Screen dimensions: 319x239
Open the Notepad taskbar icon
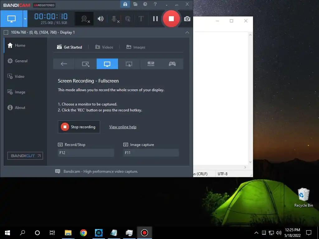pos(114,233)
